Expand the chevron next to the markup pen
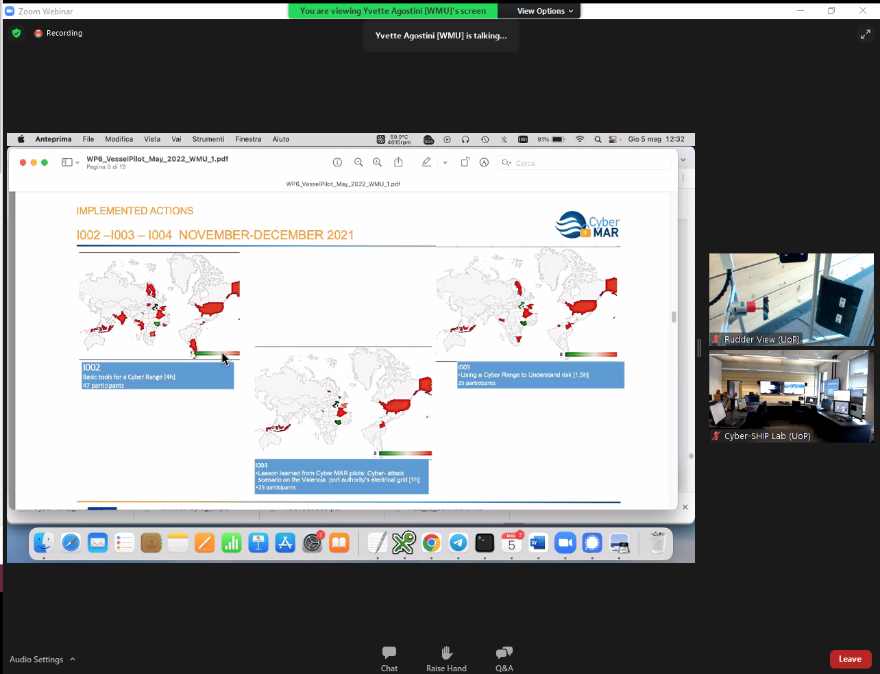This screenshot has width=880, height=674. click(445, 163)
